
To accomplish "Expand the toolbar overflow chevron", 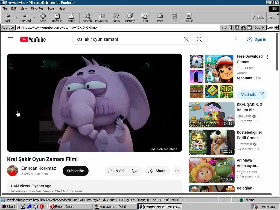I will click(x=278, y=14).
